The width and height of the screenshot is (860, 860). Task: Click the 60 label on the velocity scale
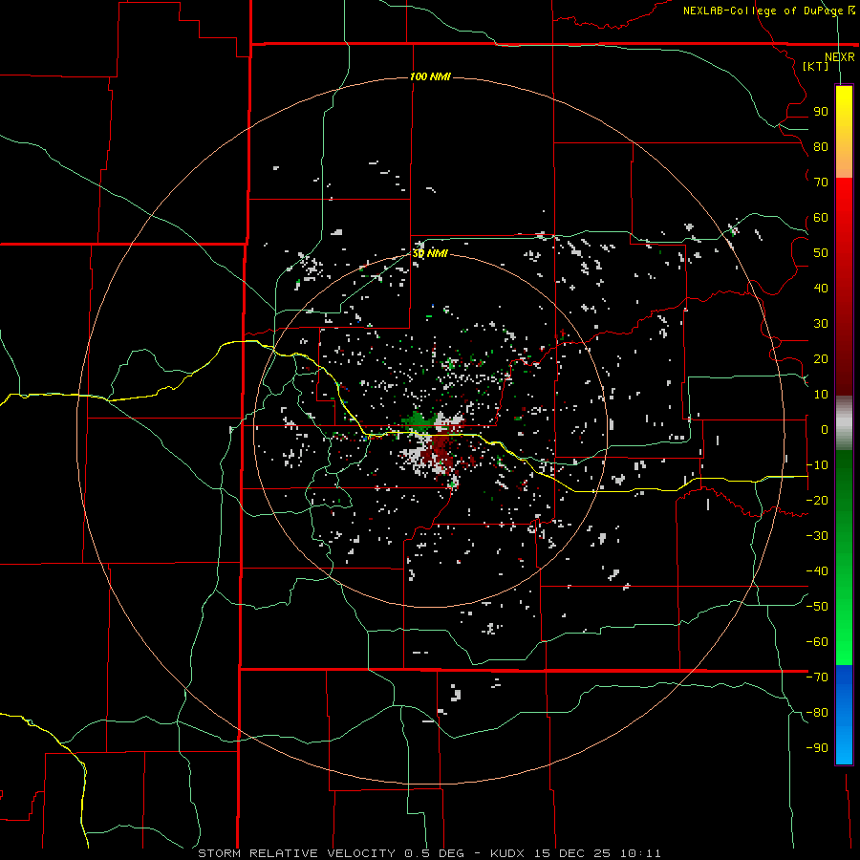tap(821, 218)
